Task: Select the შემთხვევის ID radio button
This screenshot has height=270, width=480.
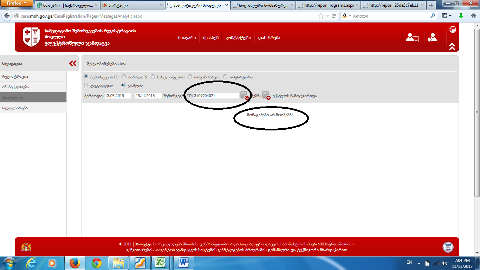Action: 86,77
